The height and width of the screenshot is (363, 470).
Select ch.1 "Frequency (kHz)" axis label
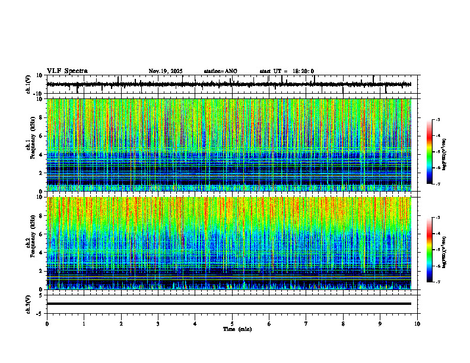32,137
